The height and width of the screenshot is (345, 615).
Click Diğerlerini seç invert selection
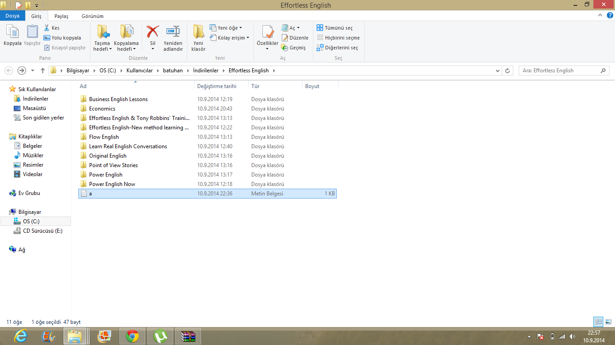pos(338,48)
